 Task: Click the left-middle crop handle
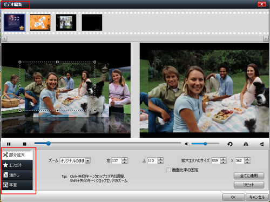[x=20, y=86]
